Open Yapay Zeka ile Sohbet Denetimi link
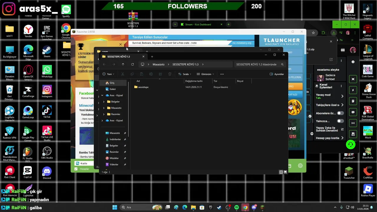Image resolution: width=377 pixels, height=212 pixels. (x=330, y=129)
